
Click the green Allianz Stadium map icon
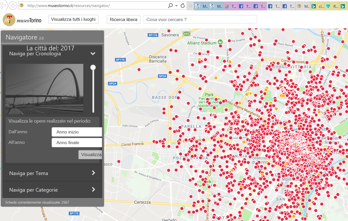click(x=220, y=42)
